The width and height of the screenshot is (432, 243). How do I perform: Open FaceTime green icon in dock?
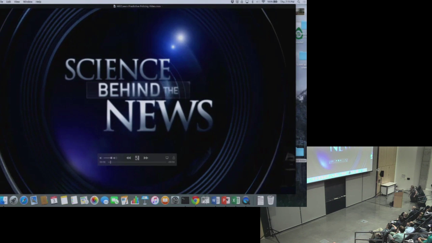click(x=114, y=200)
